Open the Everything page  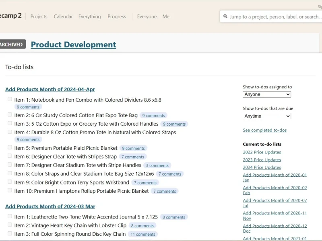(89, 16)
